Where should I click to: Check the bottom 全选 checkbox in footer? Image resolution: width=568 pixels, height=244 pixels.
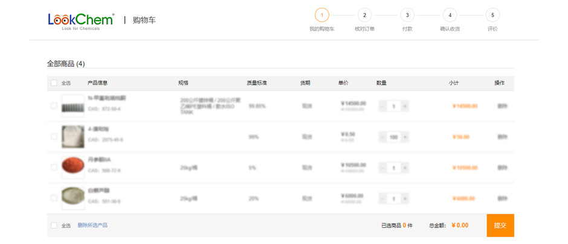(54, 225)
